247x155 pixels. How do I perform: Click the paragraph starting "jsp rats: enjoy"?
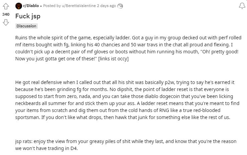click(126, 145)
